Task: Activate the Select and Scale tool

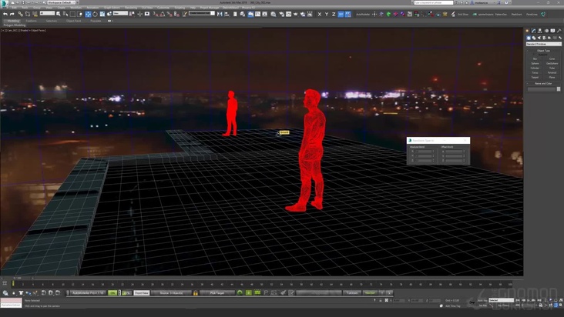Action: pos(102,14)
